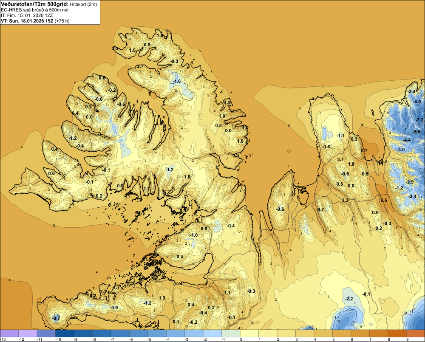Click the legend swatch between -2 and -1
425x342 pixels.
pyautogui.click(x=212, y=334)
